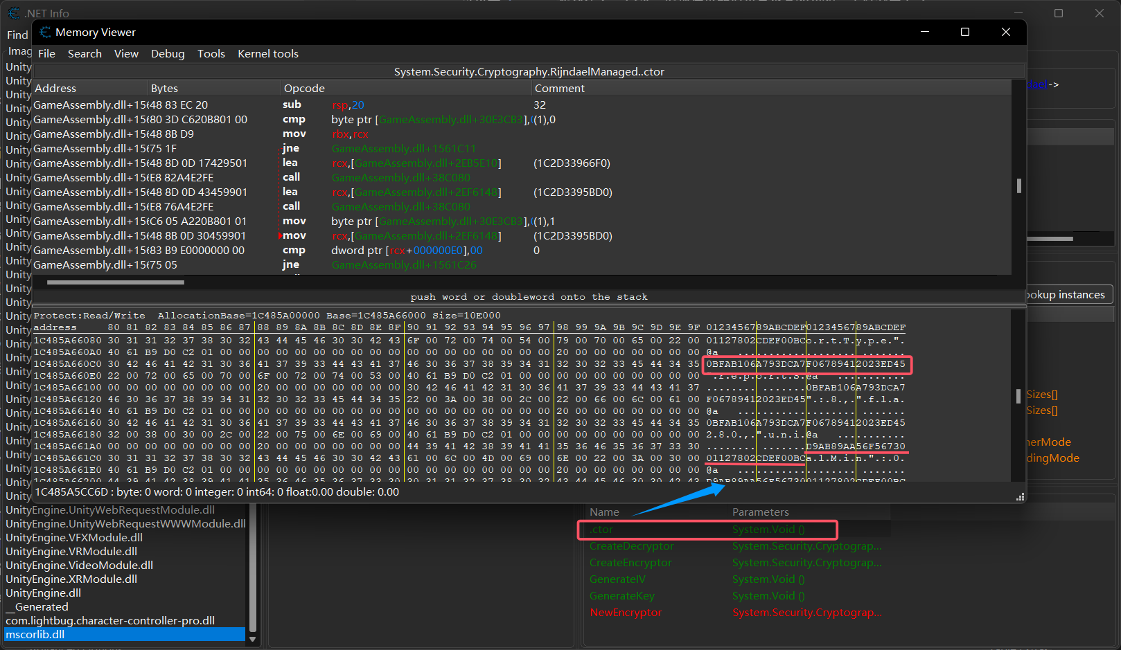Viewport: 1121px width, 650px height.
Task: Select UnityEngine.dll in the image list
Action: [x=125, y=593]
